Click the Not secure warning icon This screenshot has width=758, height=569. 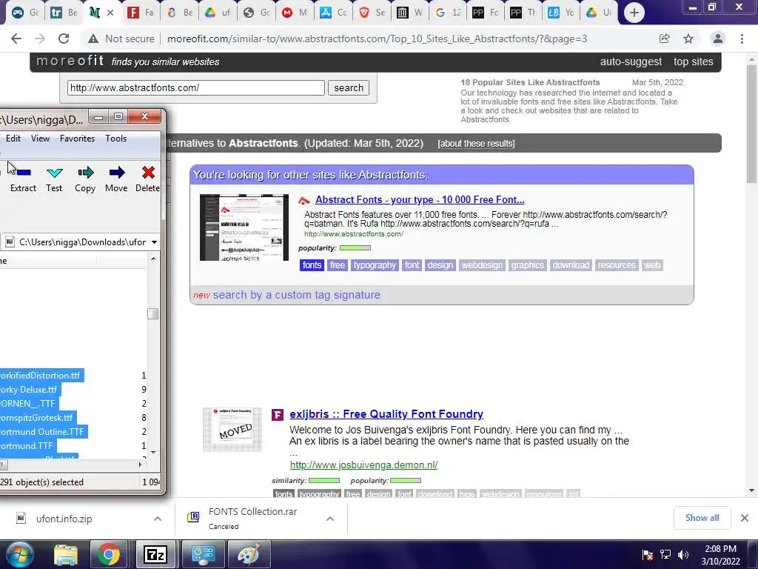click(93, 39)
